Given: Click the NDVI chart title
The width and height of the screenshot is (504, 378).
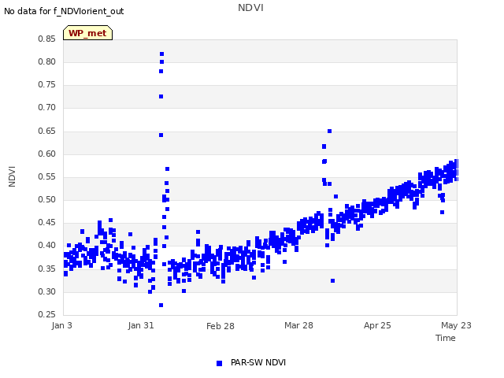Looking at the screenshot, I should pos(250,8).
